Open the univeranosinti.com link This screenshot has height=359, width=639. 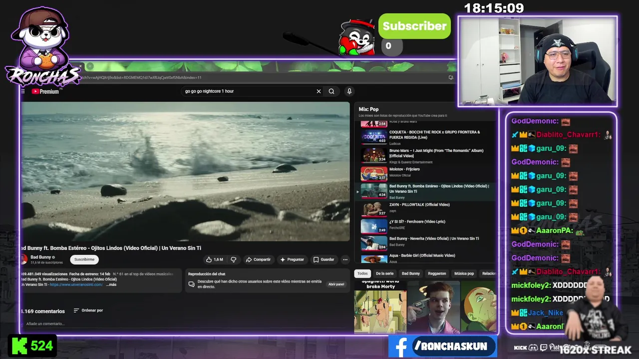pyautogui.click(x=76, y=284)
